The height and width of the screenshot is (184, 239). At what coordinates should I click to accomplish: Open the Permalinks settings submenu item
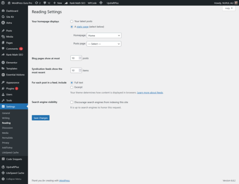[x=7, y=138]
